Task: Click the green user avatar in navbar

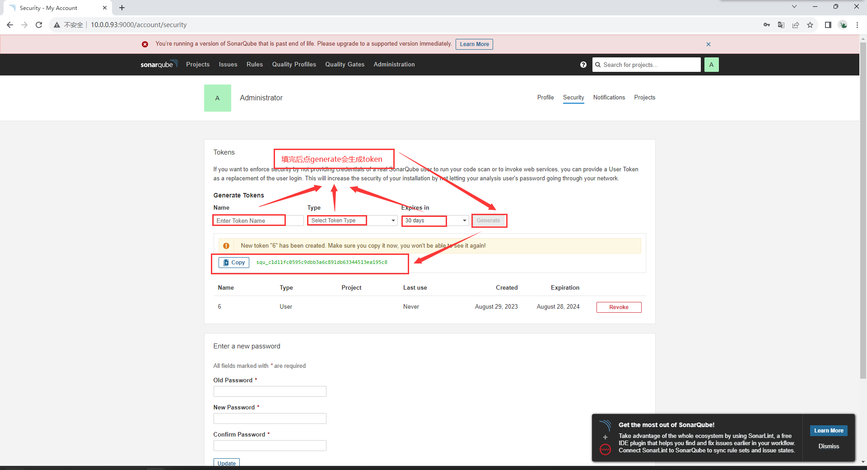Action: coord(711,65)
